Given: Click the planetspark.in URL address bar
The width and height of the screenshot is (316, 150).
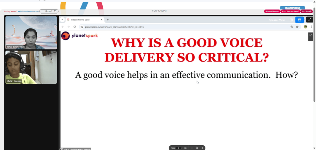Looking at the screenshot, I should pos(189,27).
